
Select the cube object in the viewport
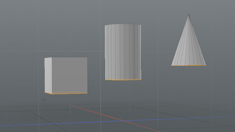(66, 76)
